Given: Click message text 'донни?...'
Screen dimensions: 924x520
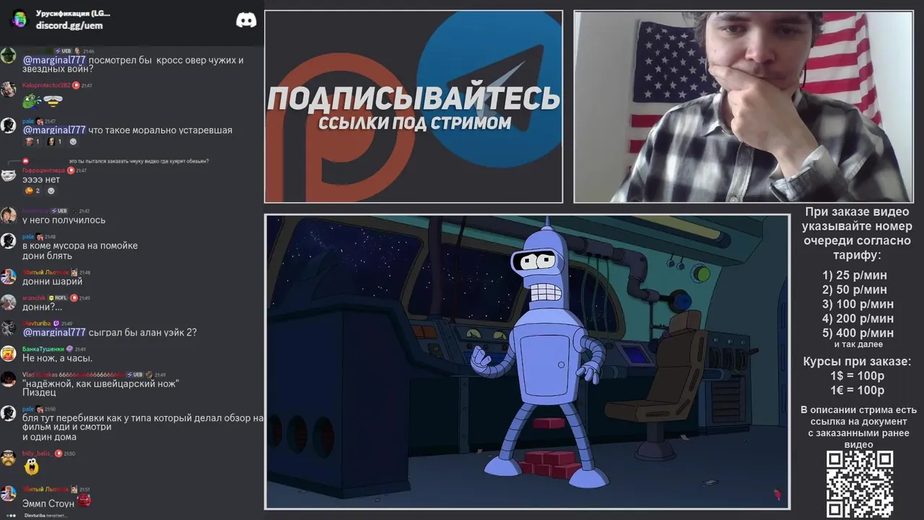Looking at the screenshot, I should [x=42, y=307].
